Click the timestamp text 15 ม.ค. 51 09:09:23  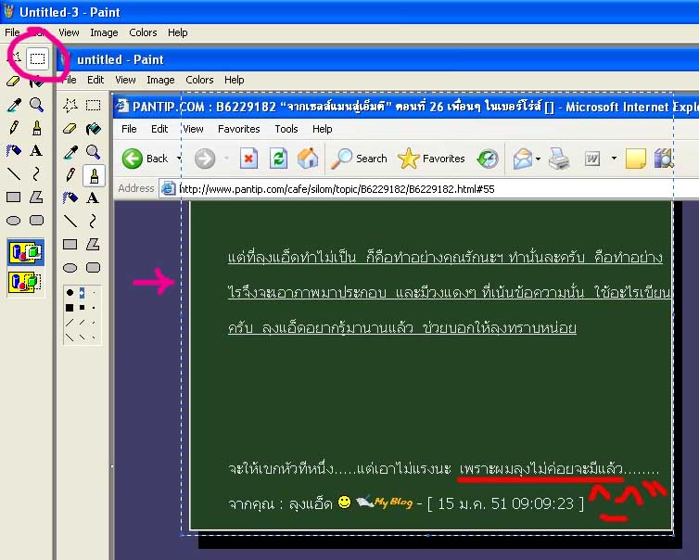click(x=505, y=503)
